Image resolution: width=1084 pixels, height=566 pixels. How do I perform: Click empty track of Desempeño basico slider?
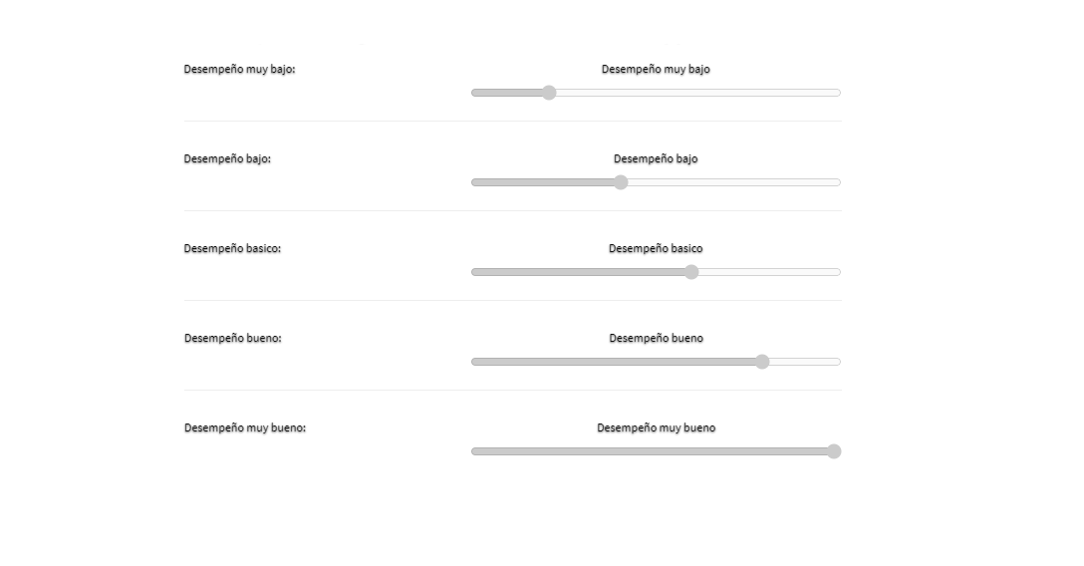(769, 272)
